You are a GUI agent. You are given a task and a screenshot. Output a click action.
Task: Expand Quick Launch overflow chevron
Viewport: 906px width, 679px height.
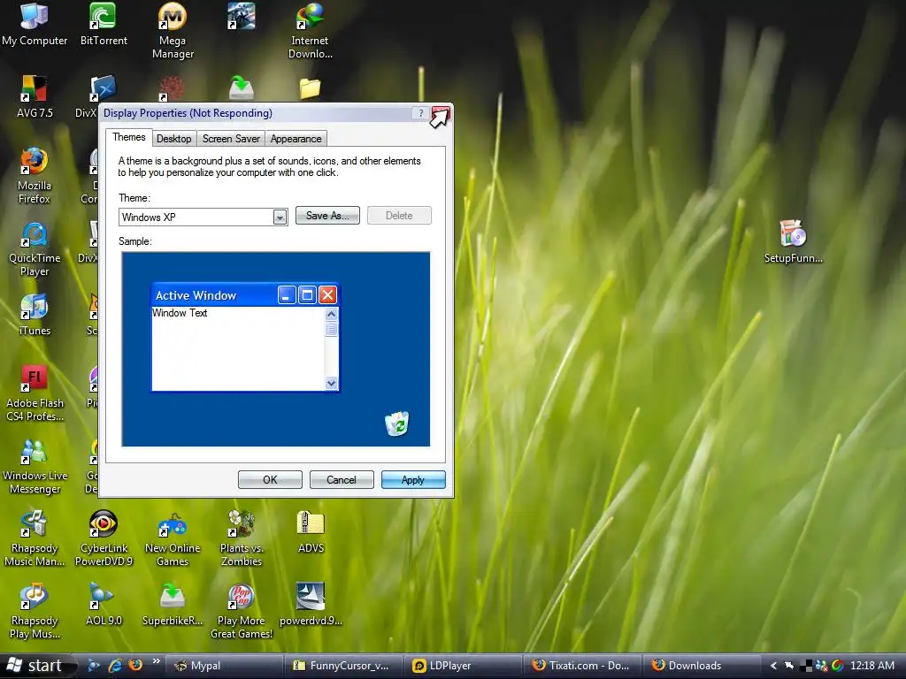156,661
